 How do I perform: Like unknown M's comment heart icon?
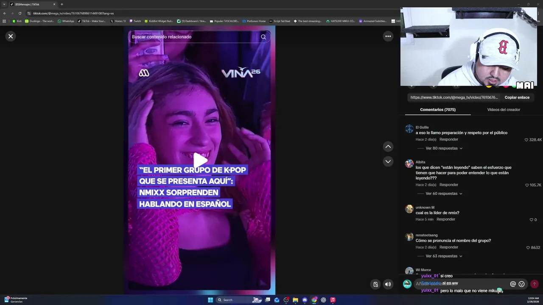531,220
